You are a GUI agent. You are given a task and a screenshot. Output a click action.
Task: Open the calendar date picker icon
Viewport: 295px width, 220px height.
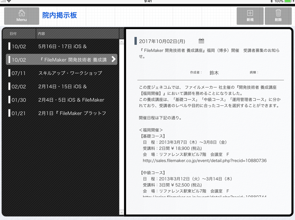tap(201, 41)
